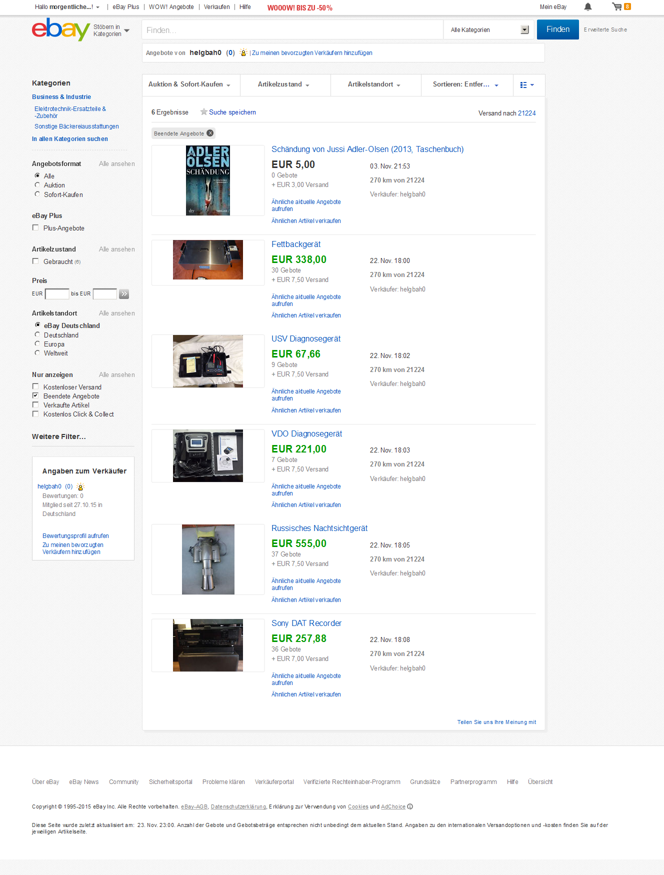
Task: Click the Russisches Nachtsichtgerät thumbnail
Action: 208,559
